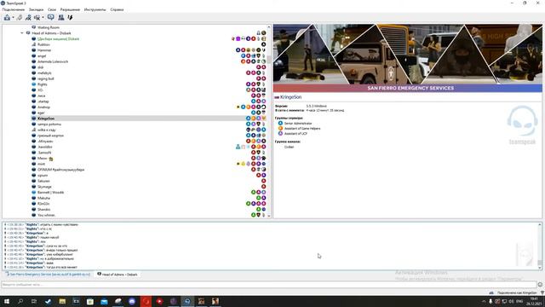Open the Подключения menu
The image size is (545, 307).
coord(14,9)
